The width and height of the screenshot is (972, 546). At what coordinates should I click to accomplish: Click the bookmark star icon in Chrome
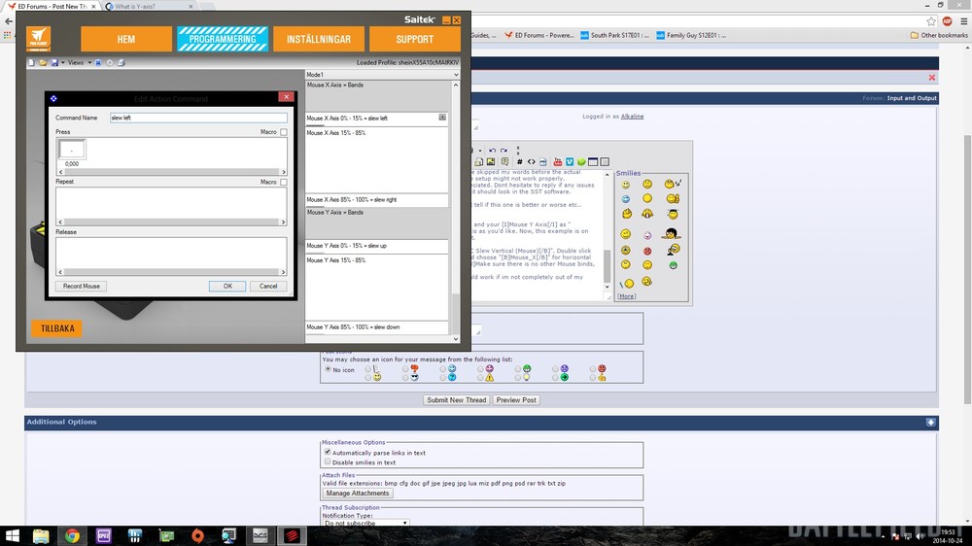coord(931,21)
